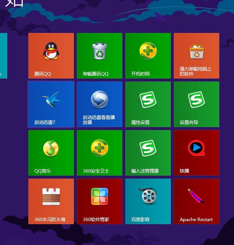Launch 360软件管家 colorful squares tile
The image size is (234, 245).
point(99,201)
